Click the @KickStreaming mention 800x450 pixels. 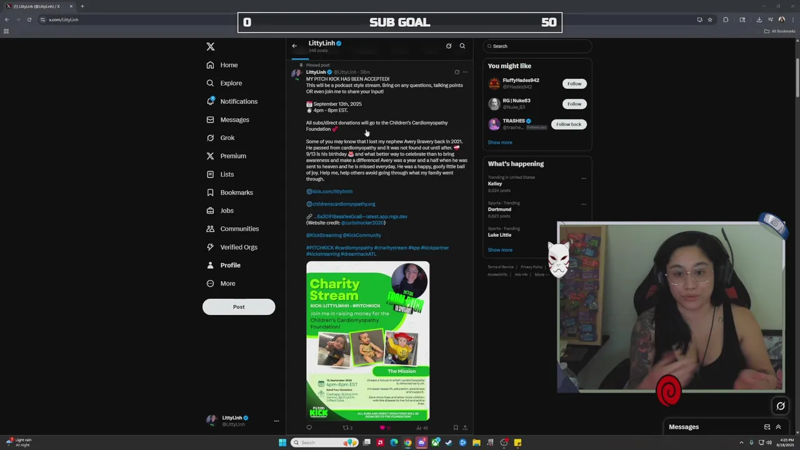pos(324,235)
